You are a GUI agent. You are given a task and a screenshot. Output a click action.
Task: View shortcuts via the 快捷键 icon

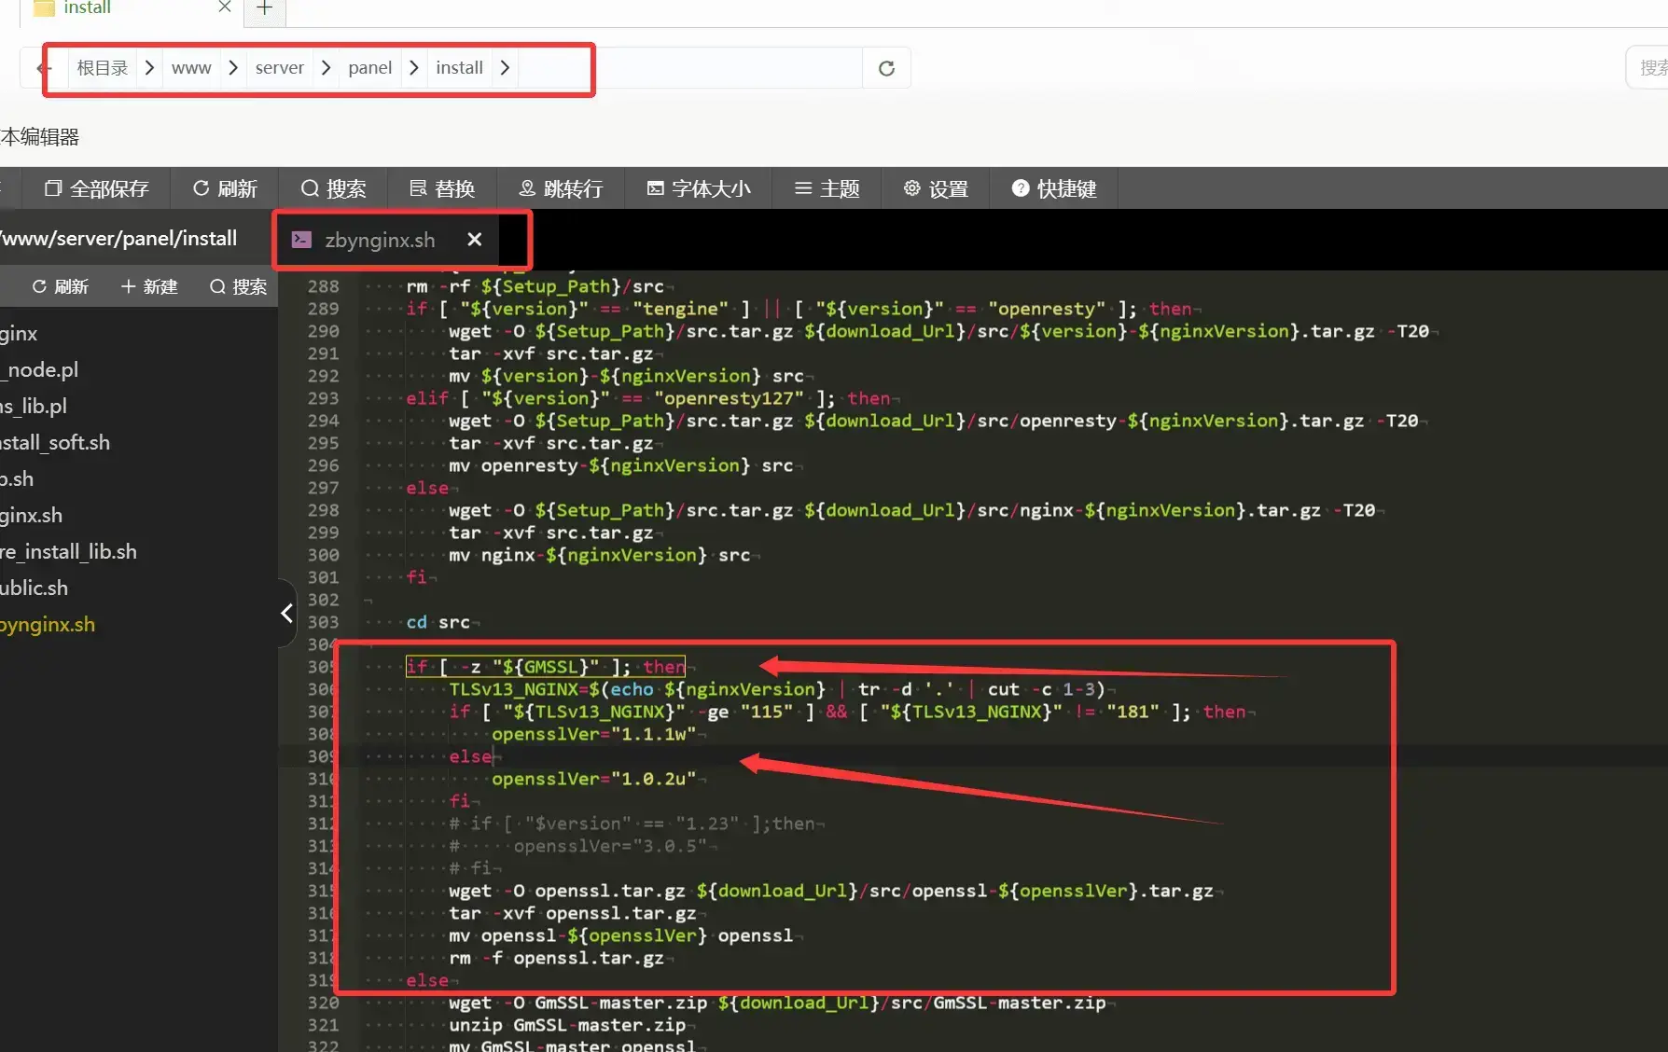pos(1020,188)
